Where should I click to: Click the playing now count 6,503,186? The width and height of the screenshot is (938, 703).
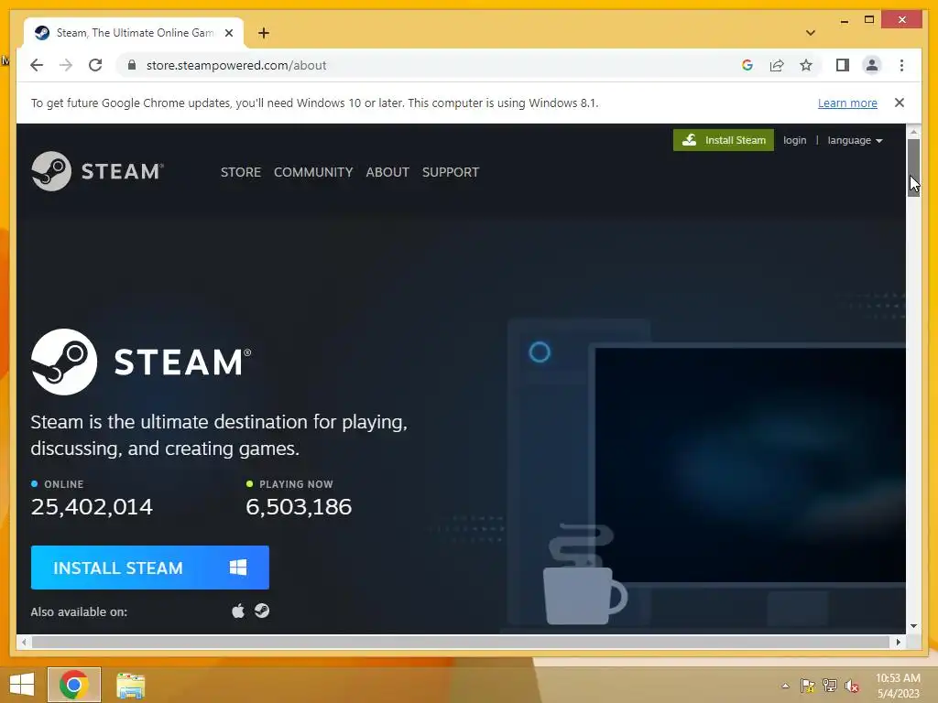pos(299,507)
